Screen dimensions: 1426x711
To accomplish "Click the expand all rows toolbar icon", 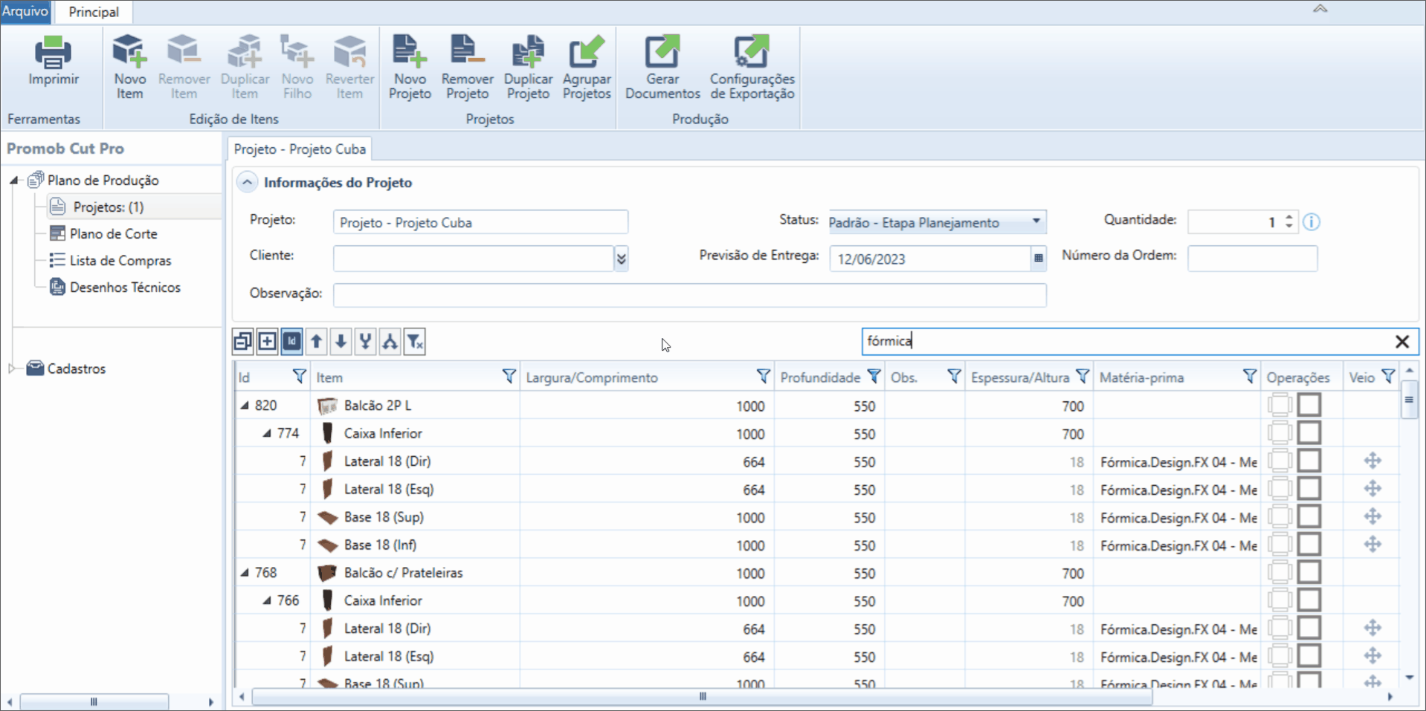I will point(267,341).
